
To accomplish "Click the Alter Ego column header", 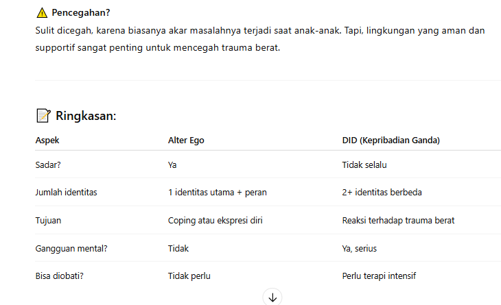I will tap(186, 141).
